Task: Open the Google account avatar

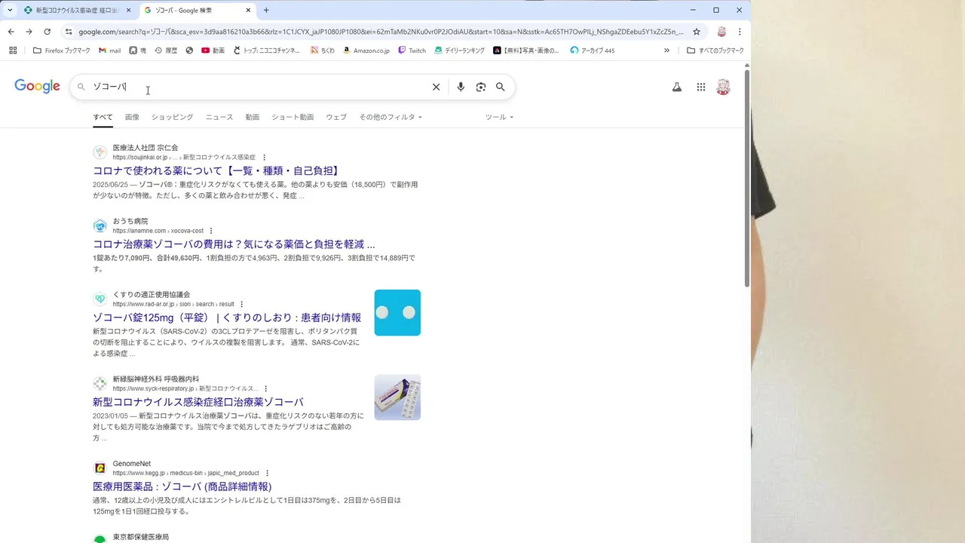Action: 723,87
